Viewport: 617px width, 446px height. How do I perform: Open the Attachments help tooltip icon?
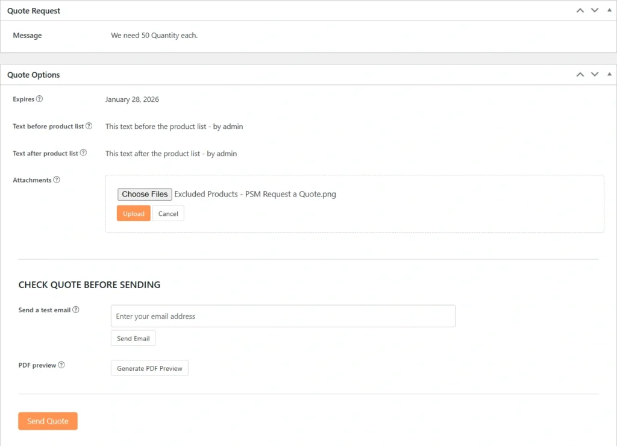click(x=57, y=180)
